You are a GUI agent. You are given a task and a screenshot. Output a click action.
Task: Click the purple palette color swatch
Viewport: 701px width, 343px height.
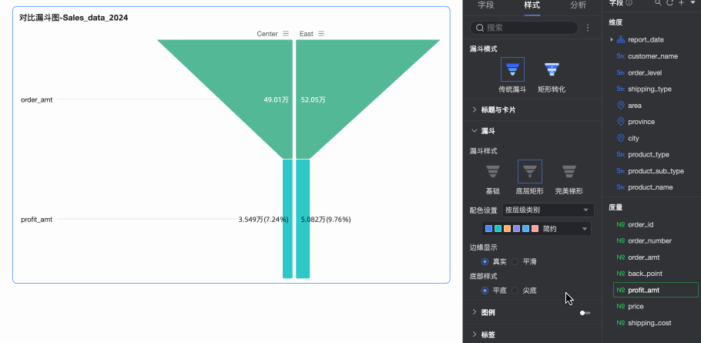516,228
